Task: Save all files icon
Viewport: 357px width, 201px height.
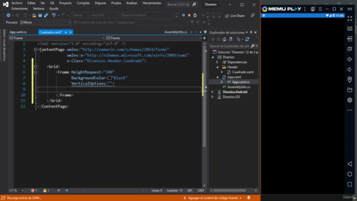Action: 46,15
